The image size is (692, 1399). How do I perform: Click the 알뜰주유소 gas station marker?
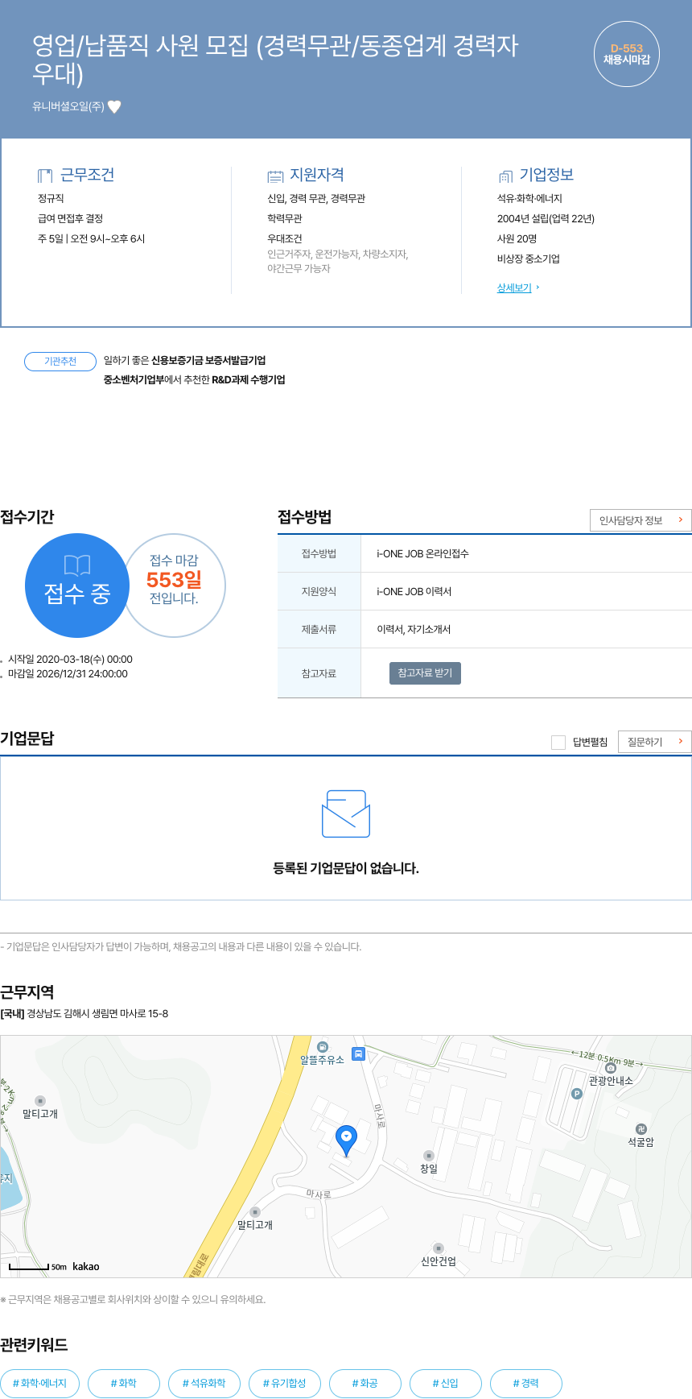pyautogui.click(x=323, y=1046)
